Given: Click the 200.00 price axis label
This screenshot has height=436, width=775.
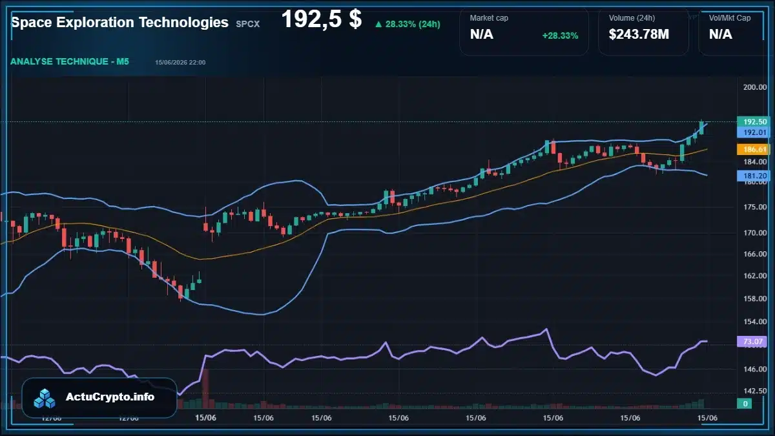Looking at the screenshot, I should point(754,87).
